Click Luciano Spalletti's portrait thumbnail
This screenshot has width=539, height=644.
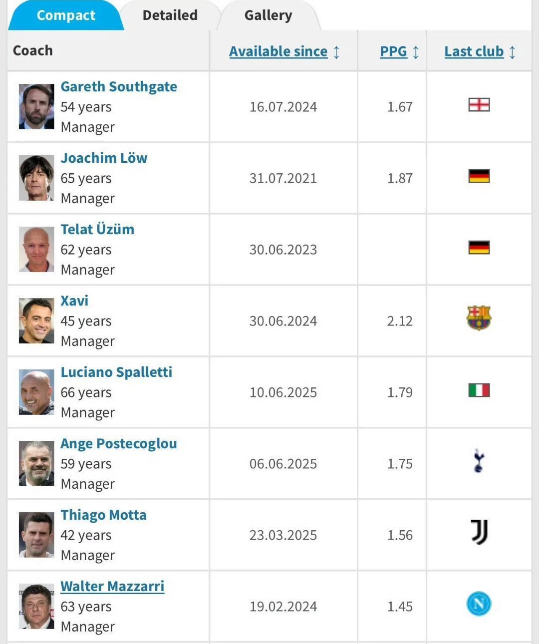(36, 392)
